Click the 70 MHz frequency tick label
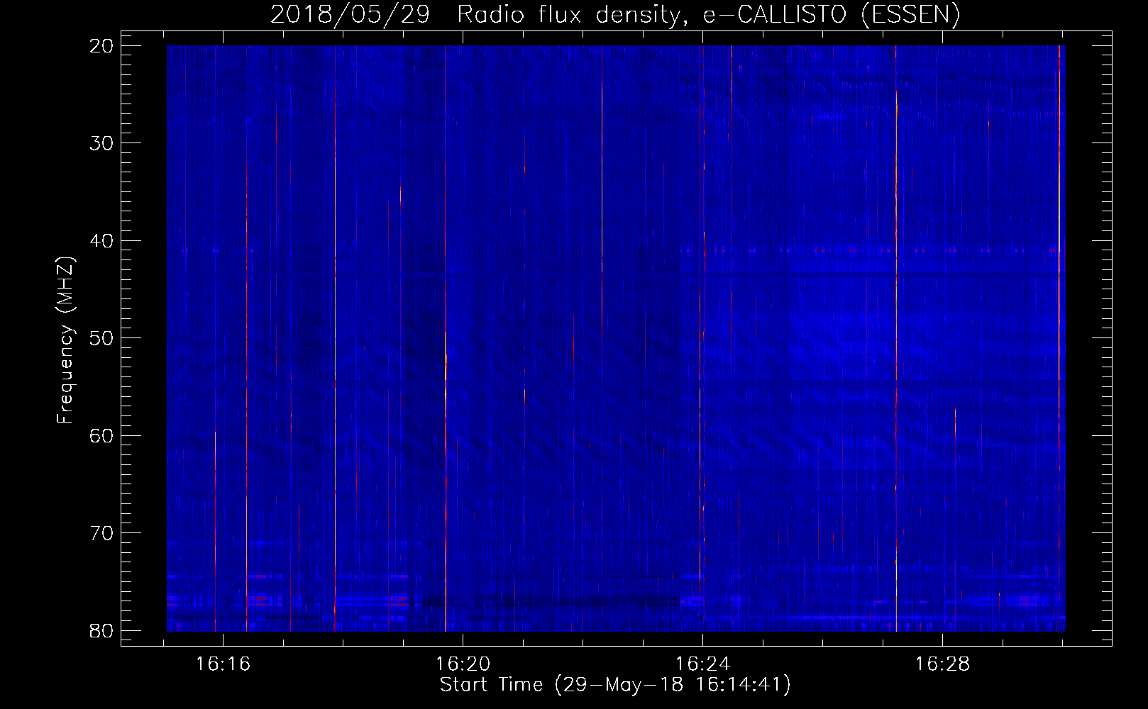Image resolution: width=1148 pixels, height=709 pixels. 102,533
